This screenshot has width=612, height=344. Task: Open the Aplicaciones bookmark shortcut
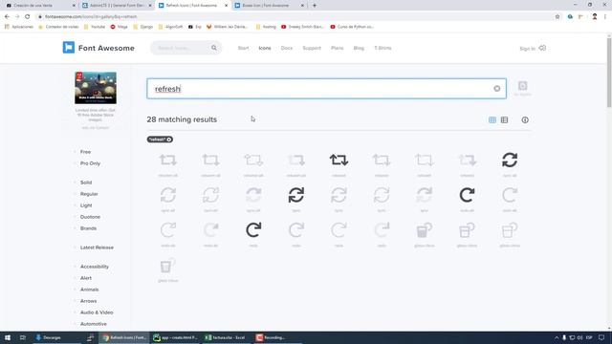pos(19,27)
